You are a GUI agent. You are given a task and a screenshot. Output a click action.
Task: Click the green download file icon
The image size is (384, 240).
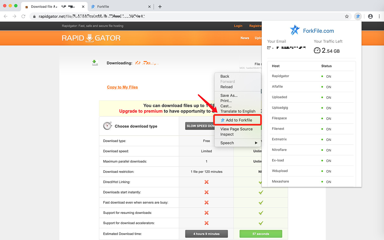[95, 63]
